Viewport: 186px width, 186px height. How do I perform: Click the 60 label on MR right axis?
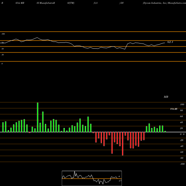click(x=182, y=116)
